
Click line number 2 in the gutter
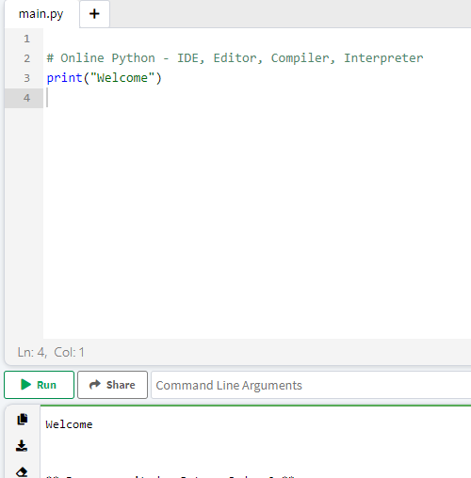point(27,58)
